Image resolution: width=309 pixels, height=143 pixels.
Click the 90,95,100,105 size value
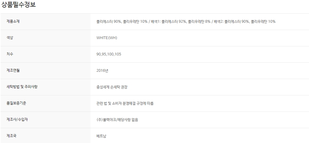[x=108, y=54]
